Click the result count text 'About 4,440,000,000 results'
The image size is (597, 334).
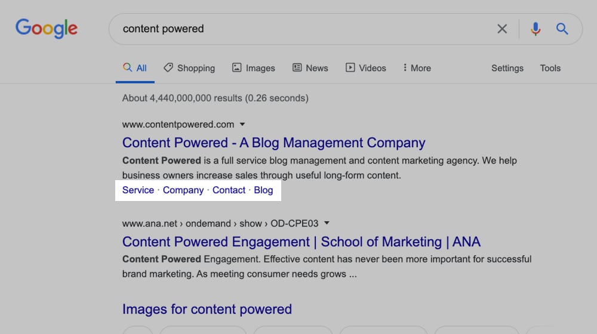(x=182, y=98)
